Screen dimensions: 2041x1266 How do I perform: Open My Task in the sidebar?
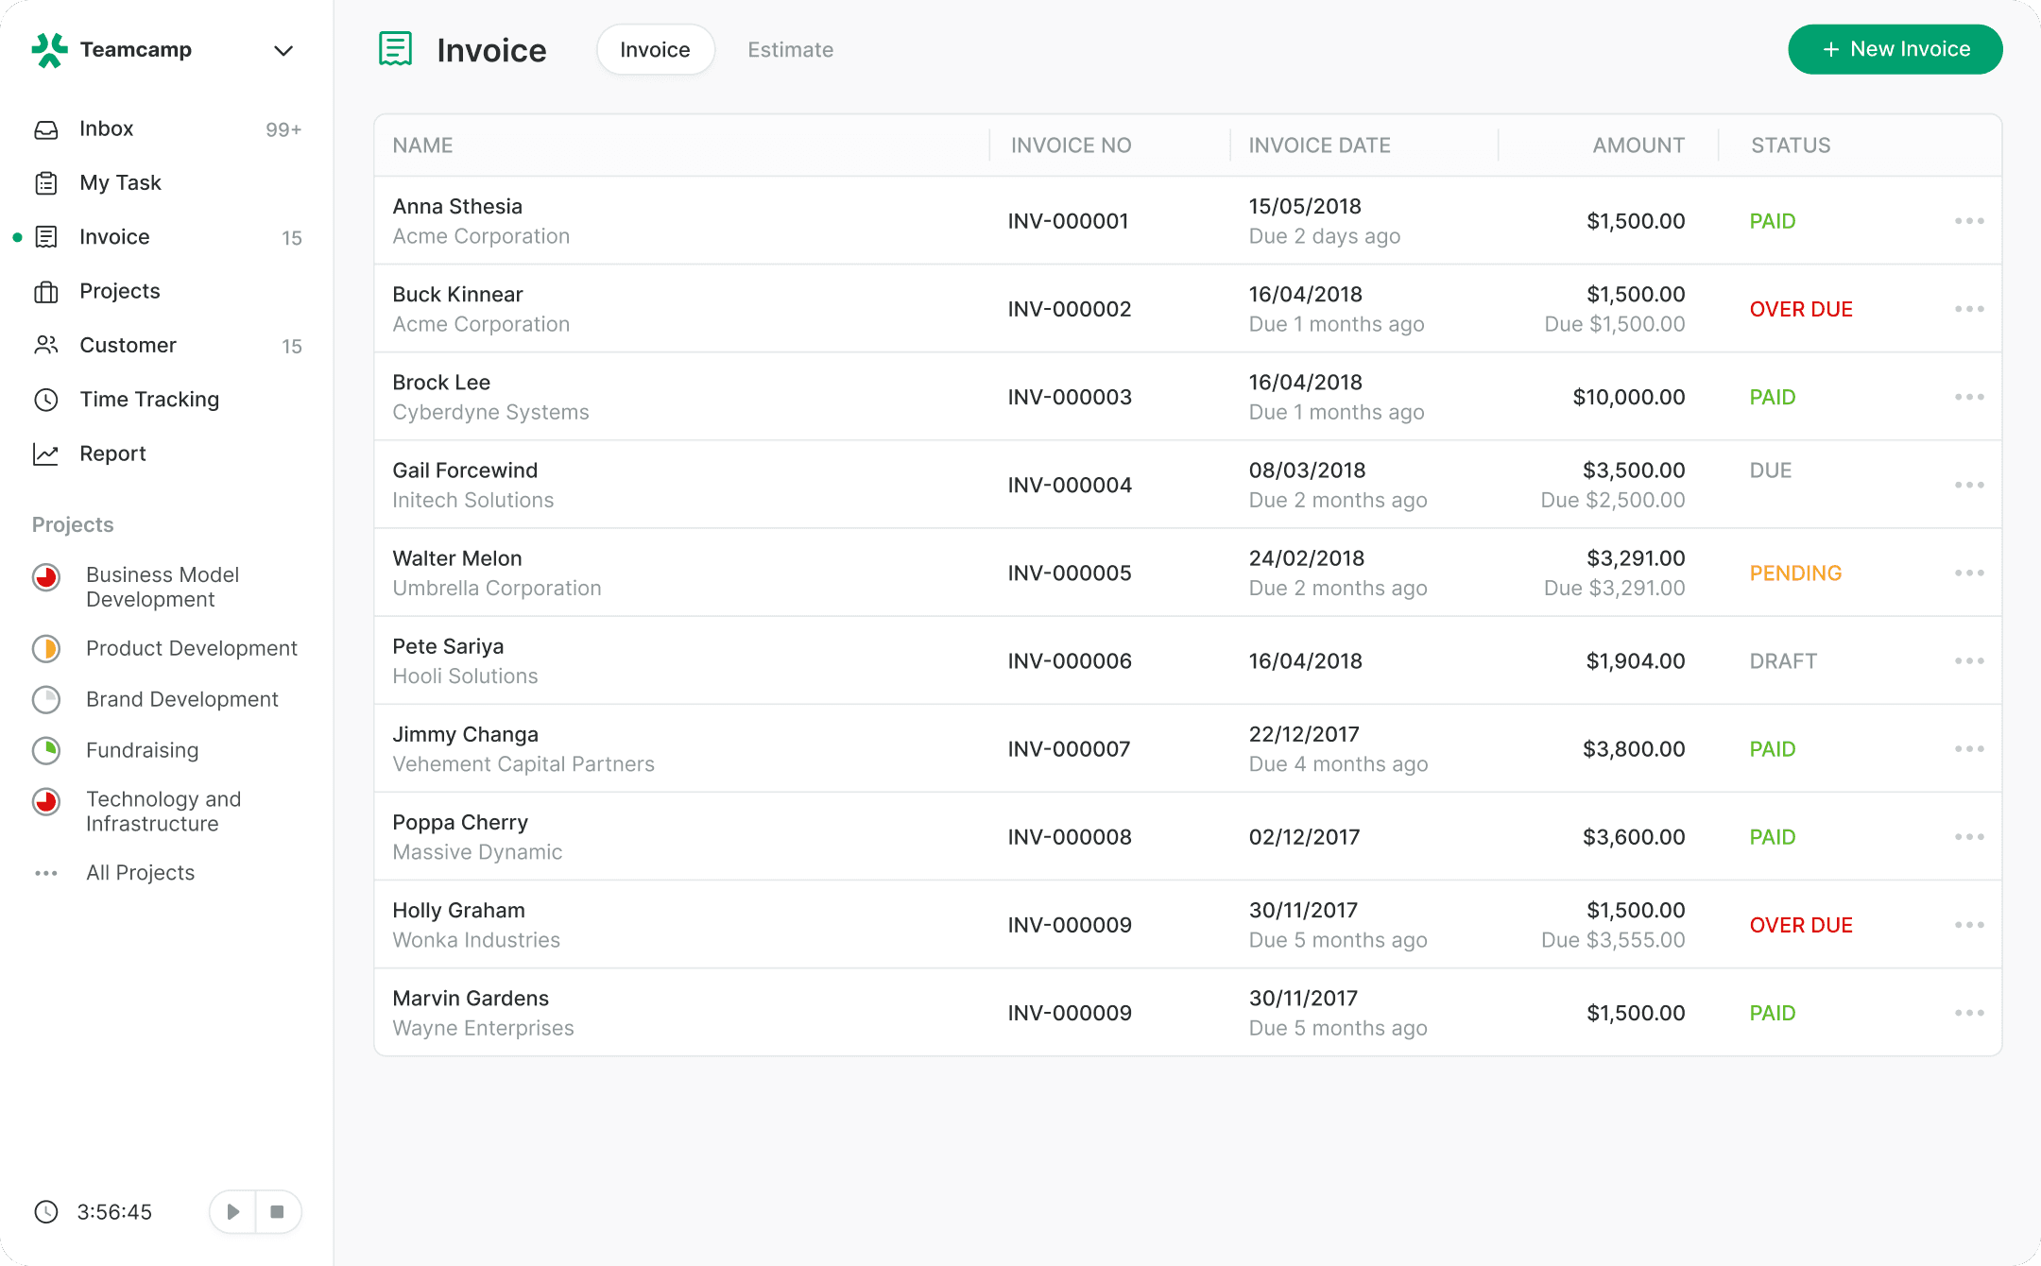pyautogui.click(x=120, y=182)
